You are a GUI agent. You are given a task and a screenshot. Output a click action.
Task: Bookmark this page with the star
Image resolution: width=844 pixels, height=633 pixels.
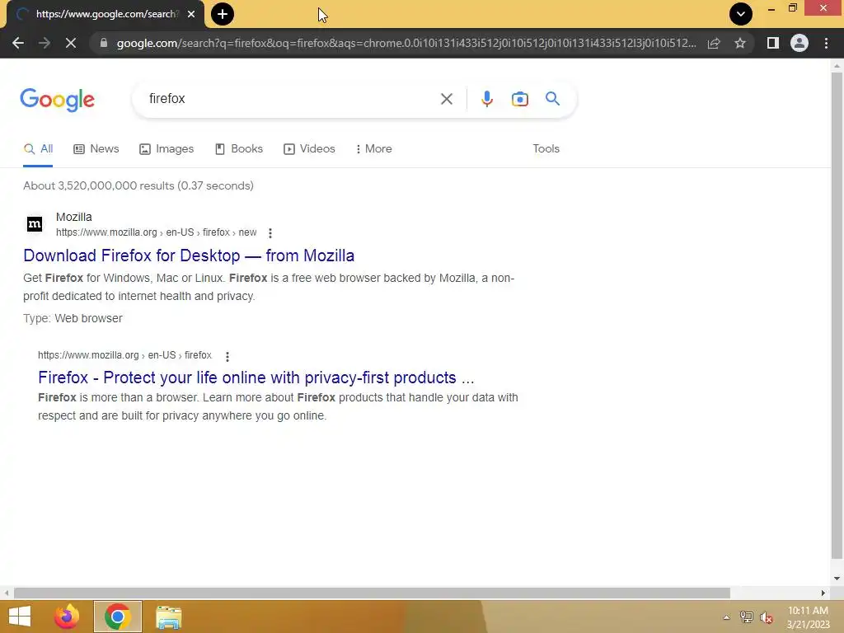[x=740, y=43]
